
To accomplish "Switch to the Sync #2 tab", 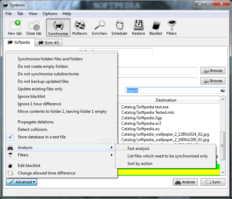I will [x=49, y=43].
